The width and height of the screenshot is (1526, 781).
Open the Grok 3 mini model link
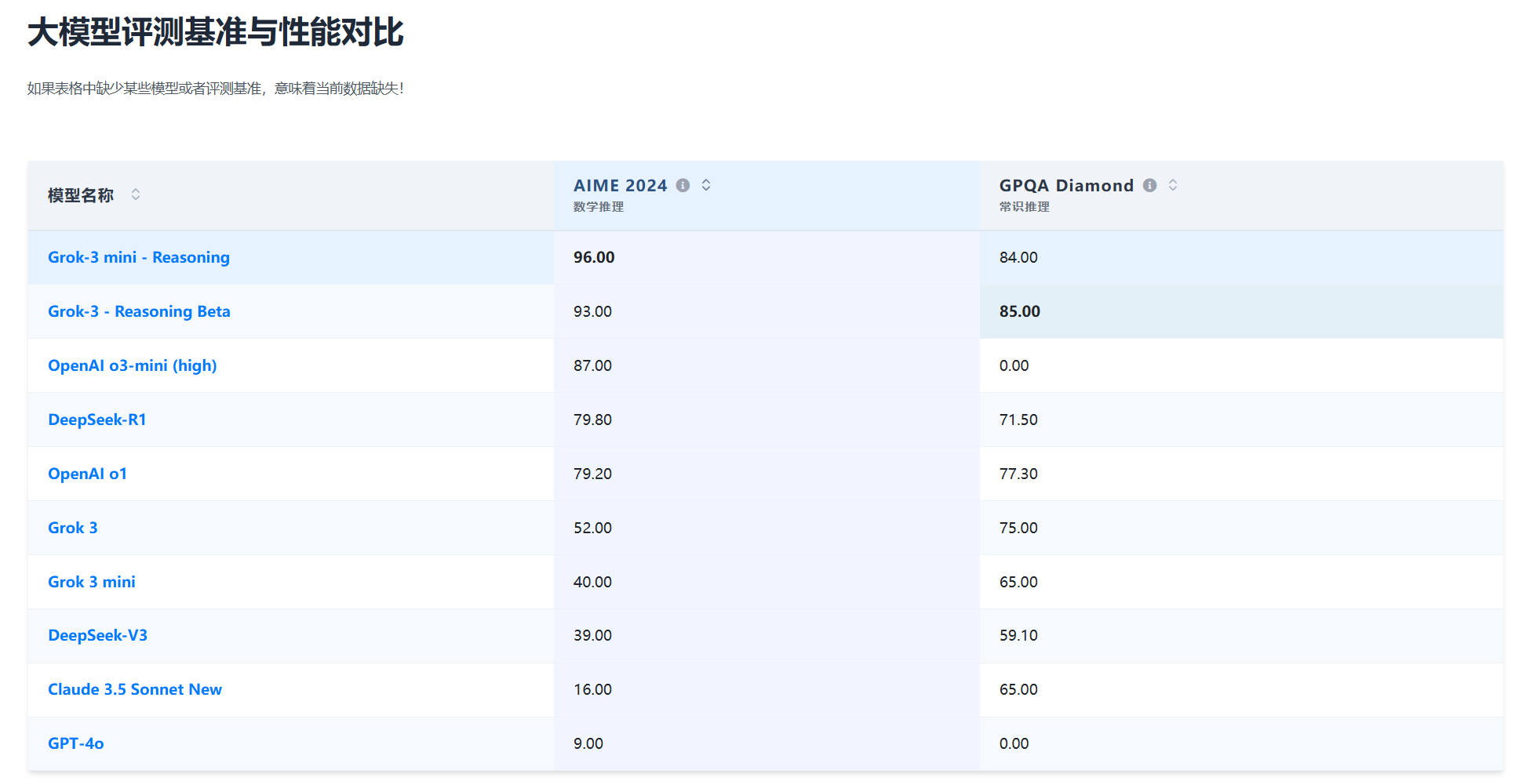92,582
